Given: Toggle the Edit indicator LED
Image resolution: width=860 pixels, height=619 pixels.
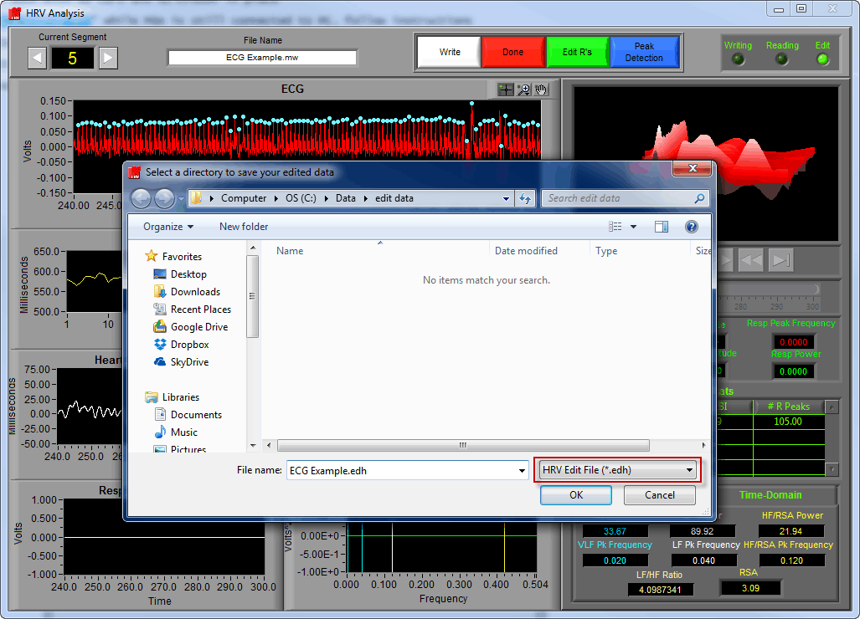Looking at the screenshot, I should (822, 59).
